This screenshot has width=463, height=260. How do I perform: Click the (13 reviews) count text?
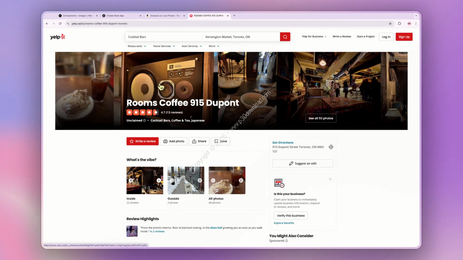(x=174, y=112)
